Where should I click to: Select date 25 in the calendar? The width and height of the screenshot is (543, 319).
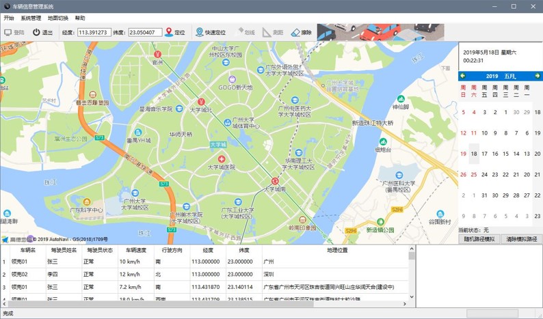pos(474,174)
